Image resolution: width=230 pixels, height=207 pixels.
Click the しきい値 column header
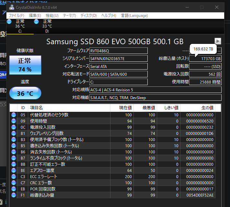[168, 108]
